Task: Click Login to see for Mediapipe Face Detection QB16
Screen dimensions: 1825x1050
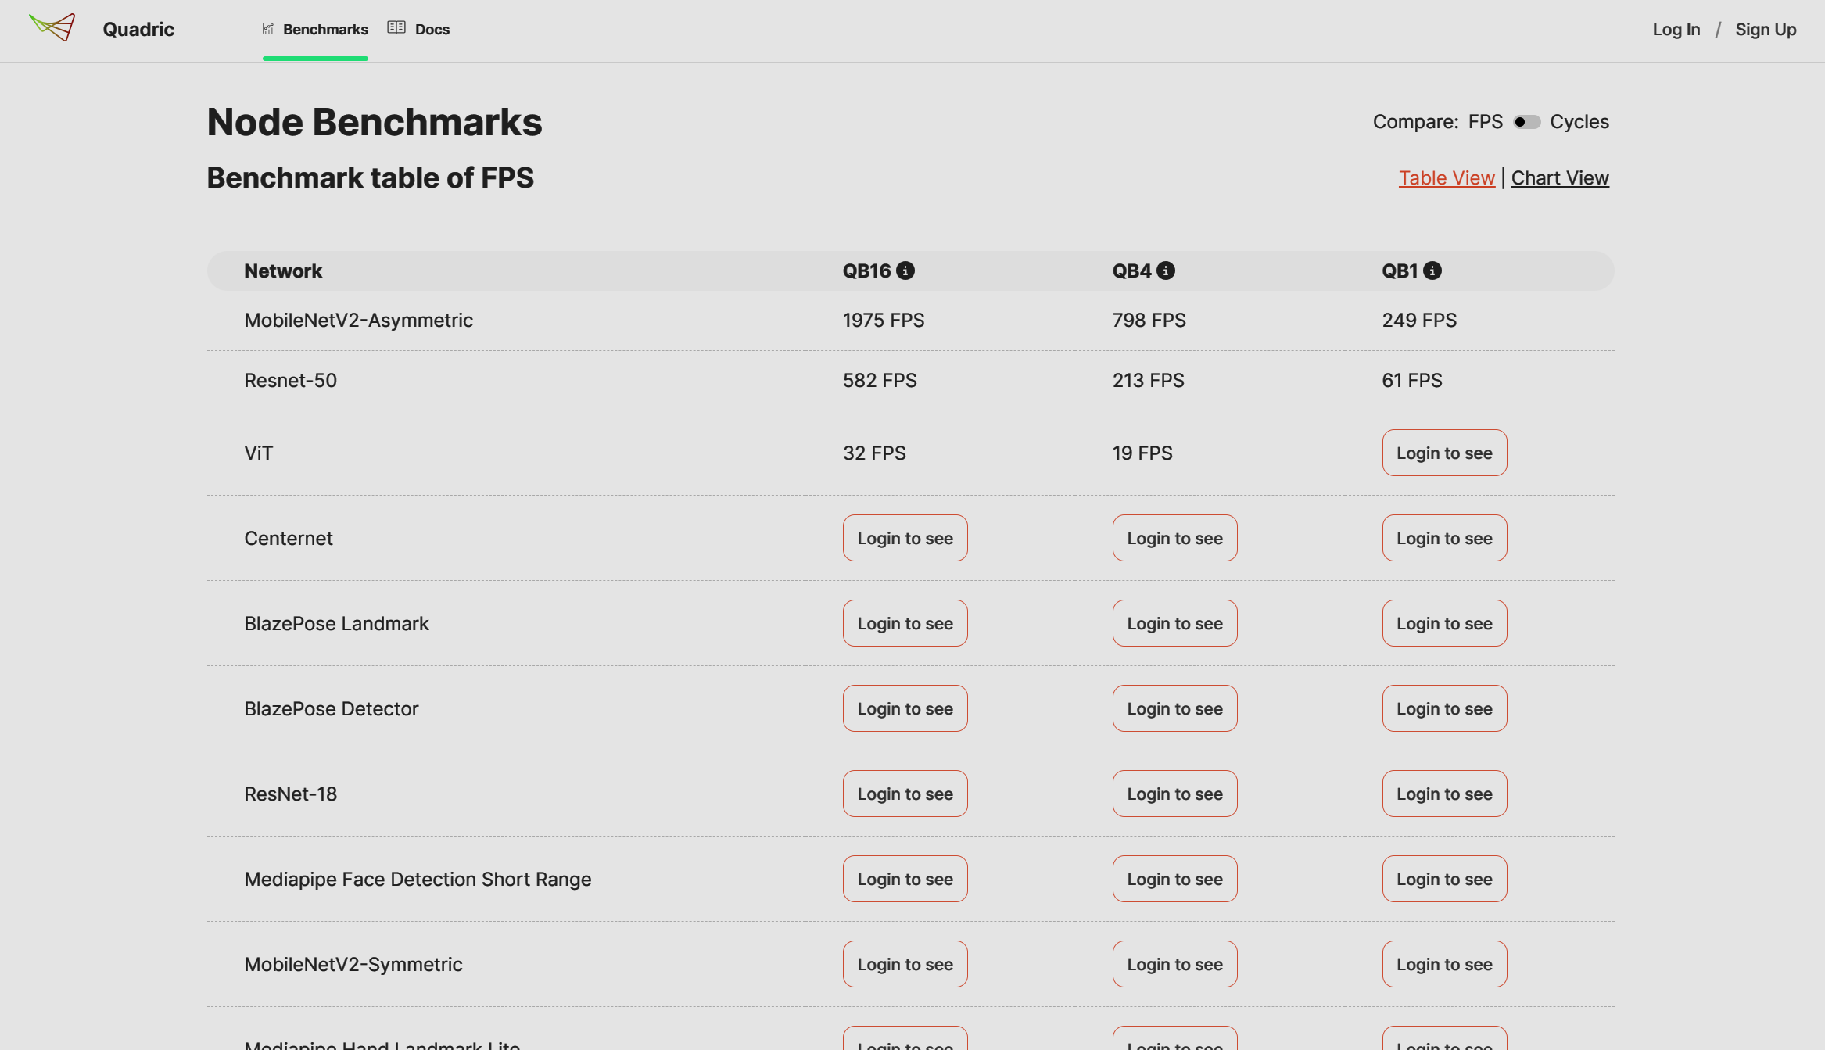Action: tap(905, 879)
